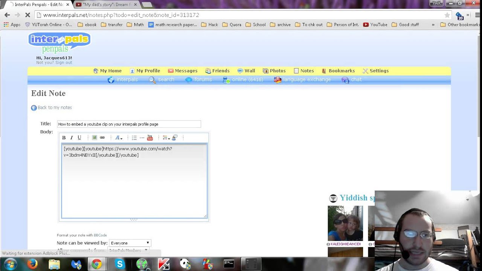This screenshot has height=271, width=482.
Task: Open My Profile in the yellow menu
Action: pos(145,71)
